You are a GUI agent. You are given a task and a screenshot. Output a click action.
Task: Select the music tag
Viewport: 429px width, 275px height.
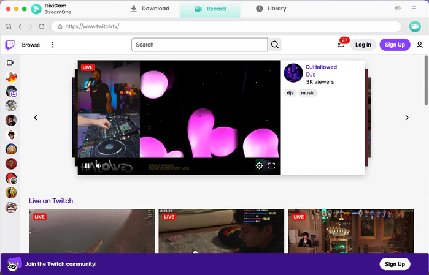point(308,93)
